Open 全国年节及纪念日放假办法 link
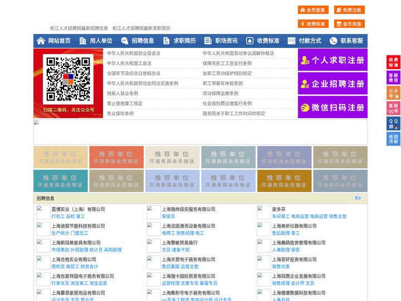This screenshot has height=301, width=401. click(x=134, y=74)
